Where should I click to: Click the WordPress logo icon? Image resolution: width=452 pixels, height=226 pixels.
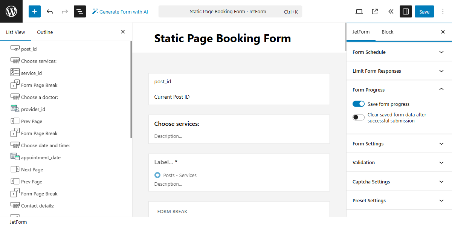11,11
